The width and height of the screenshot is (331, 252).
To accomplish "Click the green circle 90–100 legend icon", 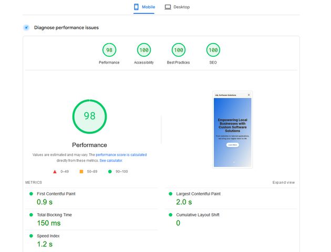I will [x=110, y=172].
